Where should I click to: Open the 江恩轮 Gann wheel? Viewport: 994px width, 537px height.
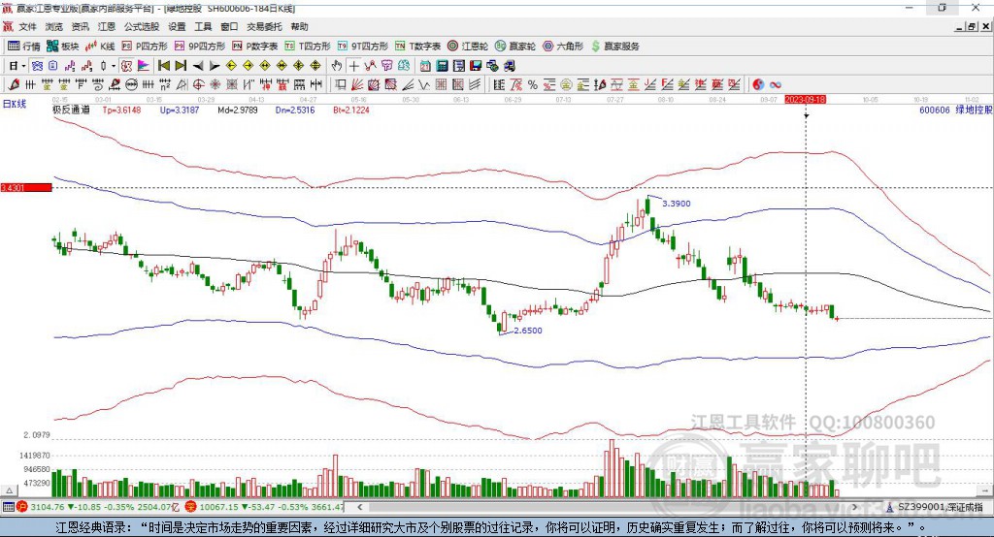coord(468,47)
